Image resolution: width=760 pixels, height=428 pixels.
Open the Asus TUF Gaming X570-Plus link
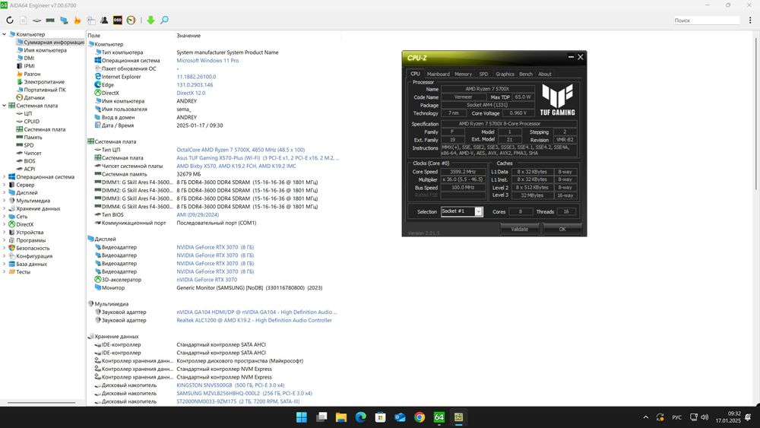click(258, 158)
